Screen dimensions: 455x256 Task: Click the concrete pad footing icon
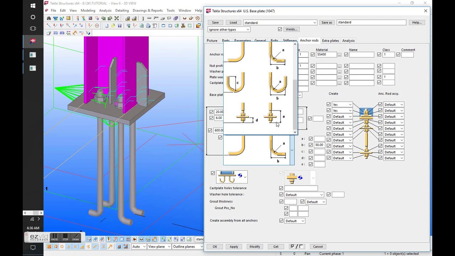pos(127,18)
